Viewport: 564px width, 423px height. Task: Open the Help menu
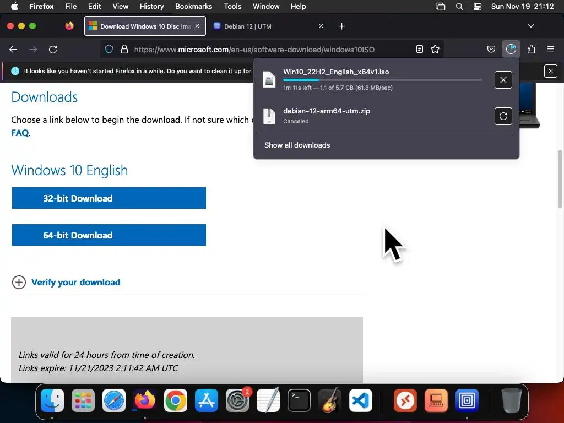[x=298, y=7]
